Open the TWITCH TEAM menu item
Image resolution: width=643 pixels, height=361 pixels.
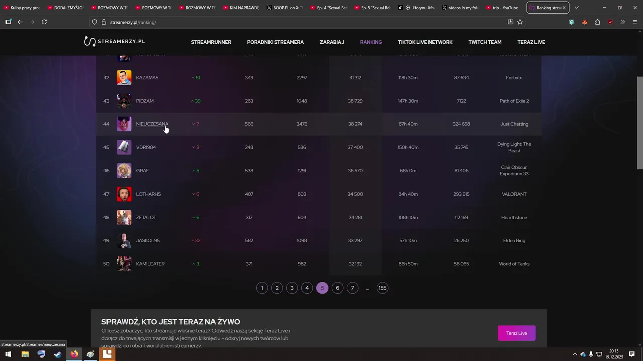485,42
